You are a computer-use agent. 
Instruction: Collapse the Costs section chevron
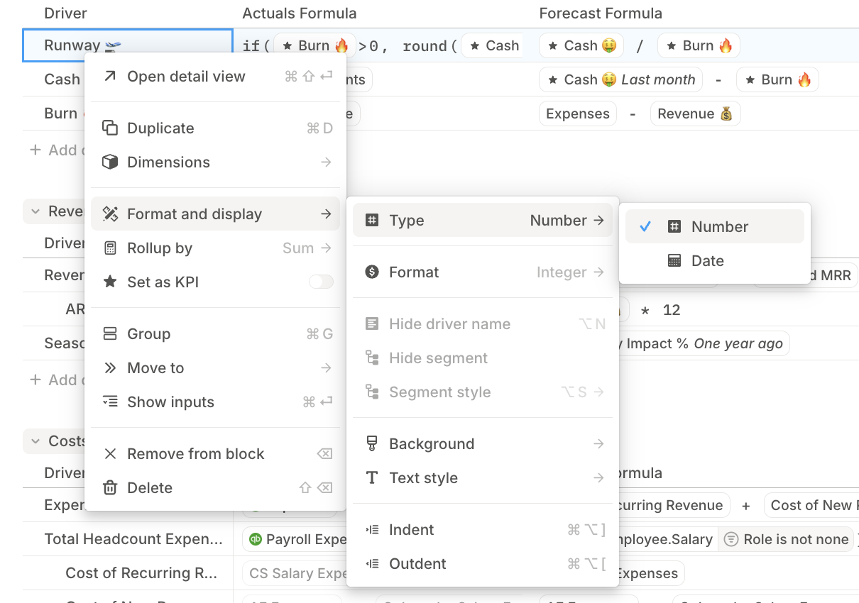(x=34, y=441)
